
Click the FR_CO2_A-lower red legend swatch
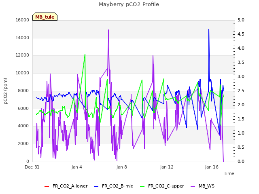47,186
